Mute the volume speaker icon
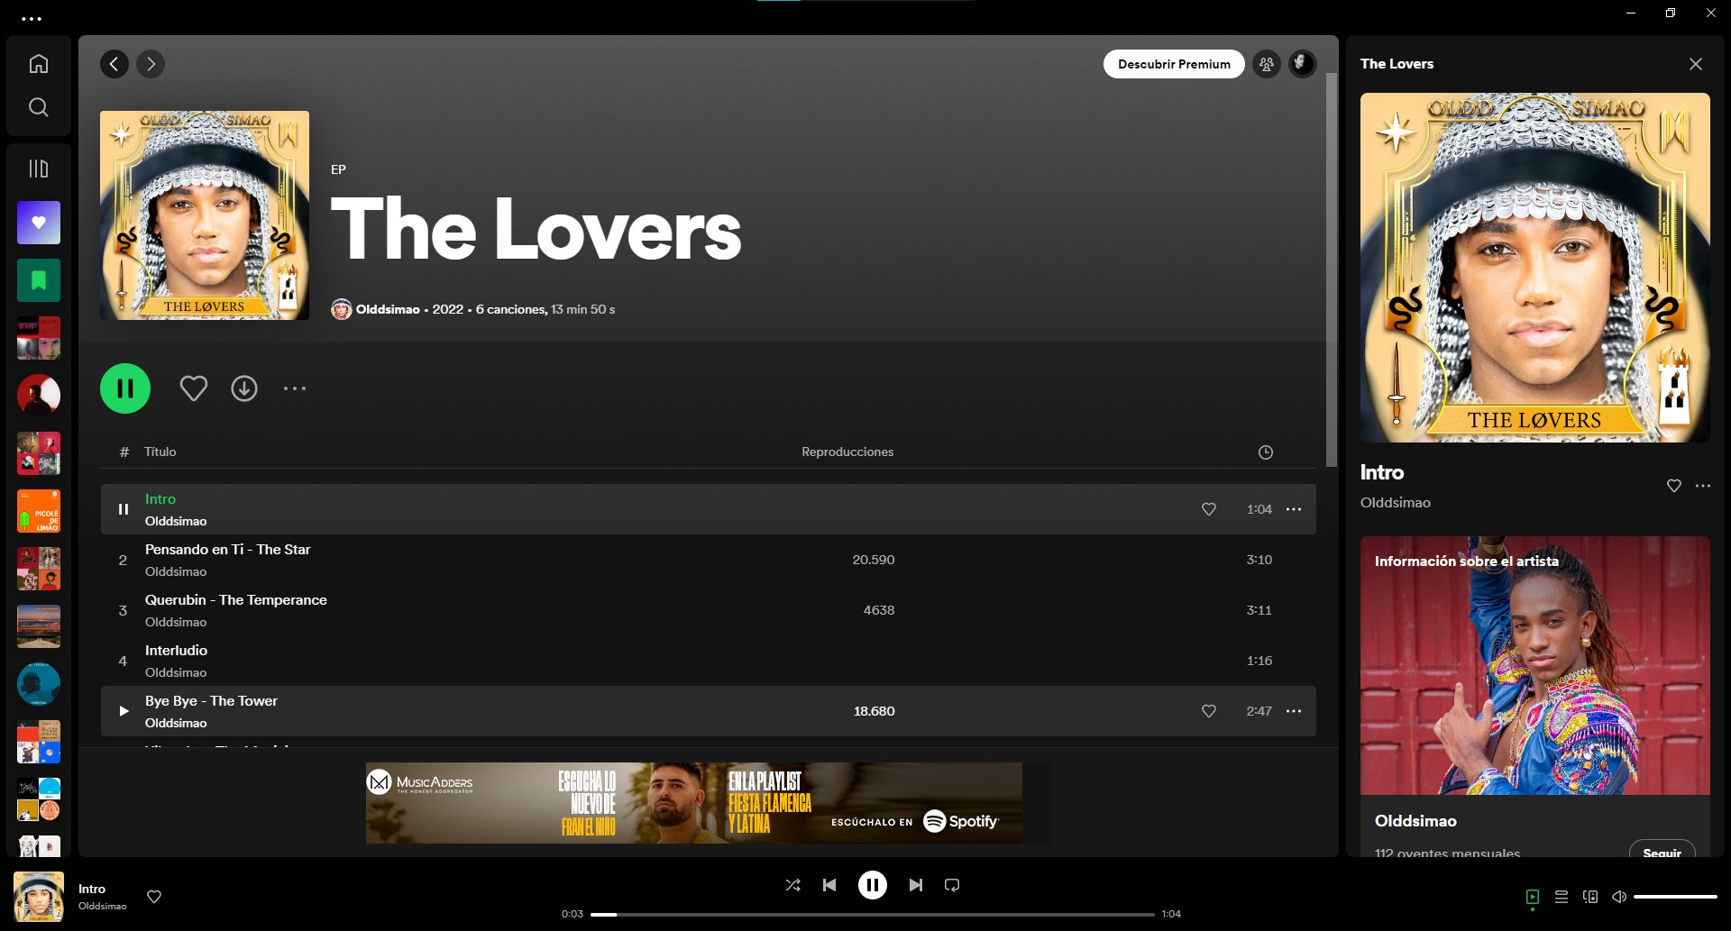 pyautogui.click(x=1619, y=897)
